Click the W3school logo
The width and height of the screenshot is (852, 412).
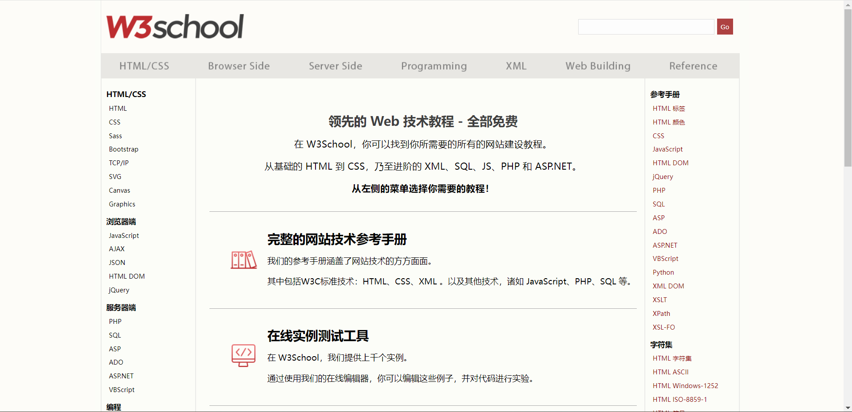(x=175, y=27)
